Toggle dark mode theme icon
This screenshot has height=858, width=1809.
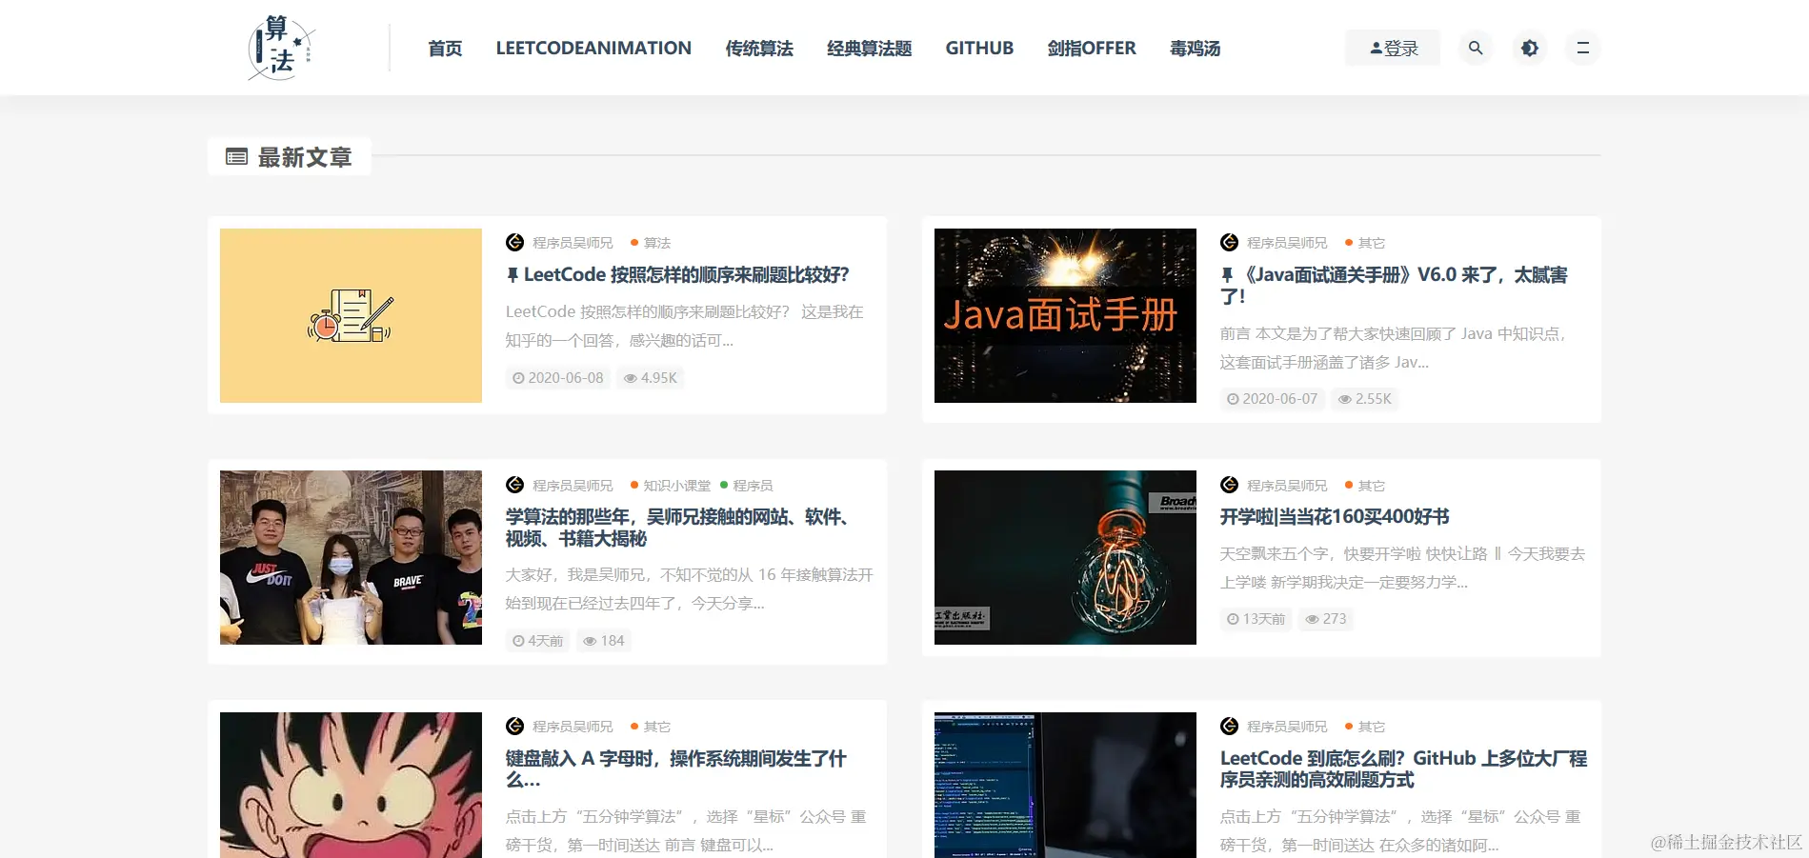tap(1529, 48)
